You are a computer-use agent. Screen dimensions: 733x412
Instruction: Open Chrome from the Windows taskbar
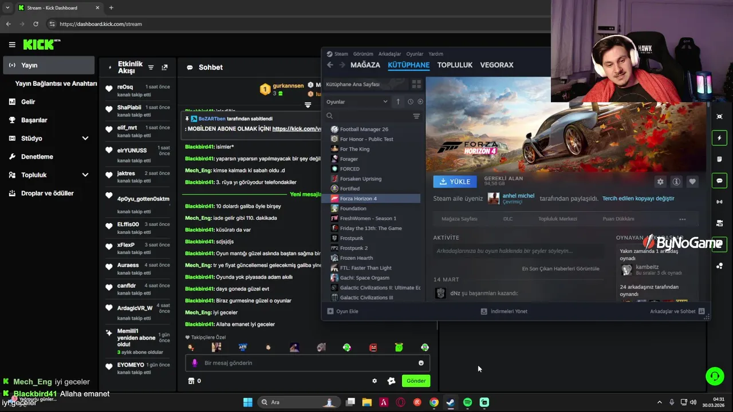(x=434, y=402)
